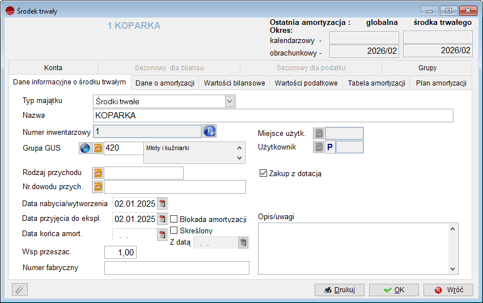Confirm with the OK button
Screen dimensions: 483x303
pyautogui.click(x=393, y=290)
